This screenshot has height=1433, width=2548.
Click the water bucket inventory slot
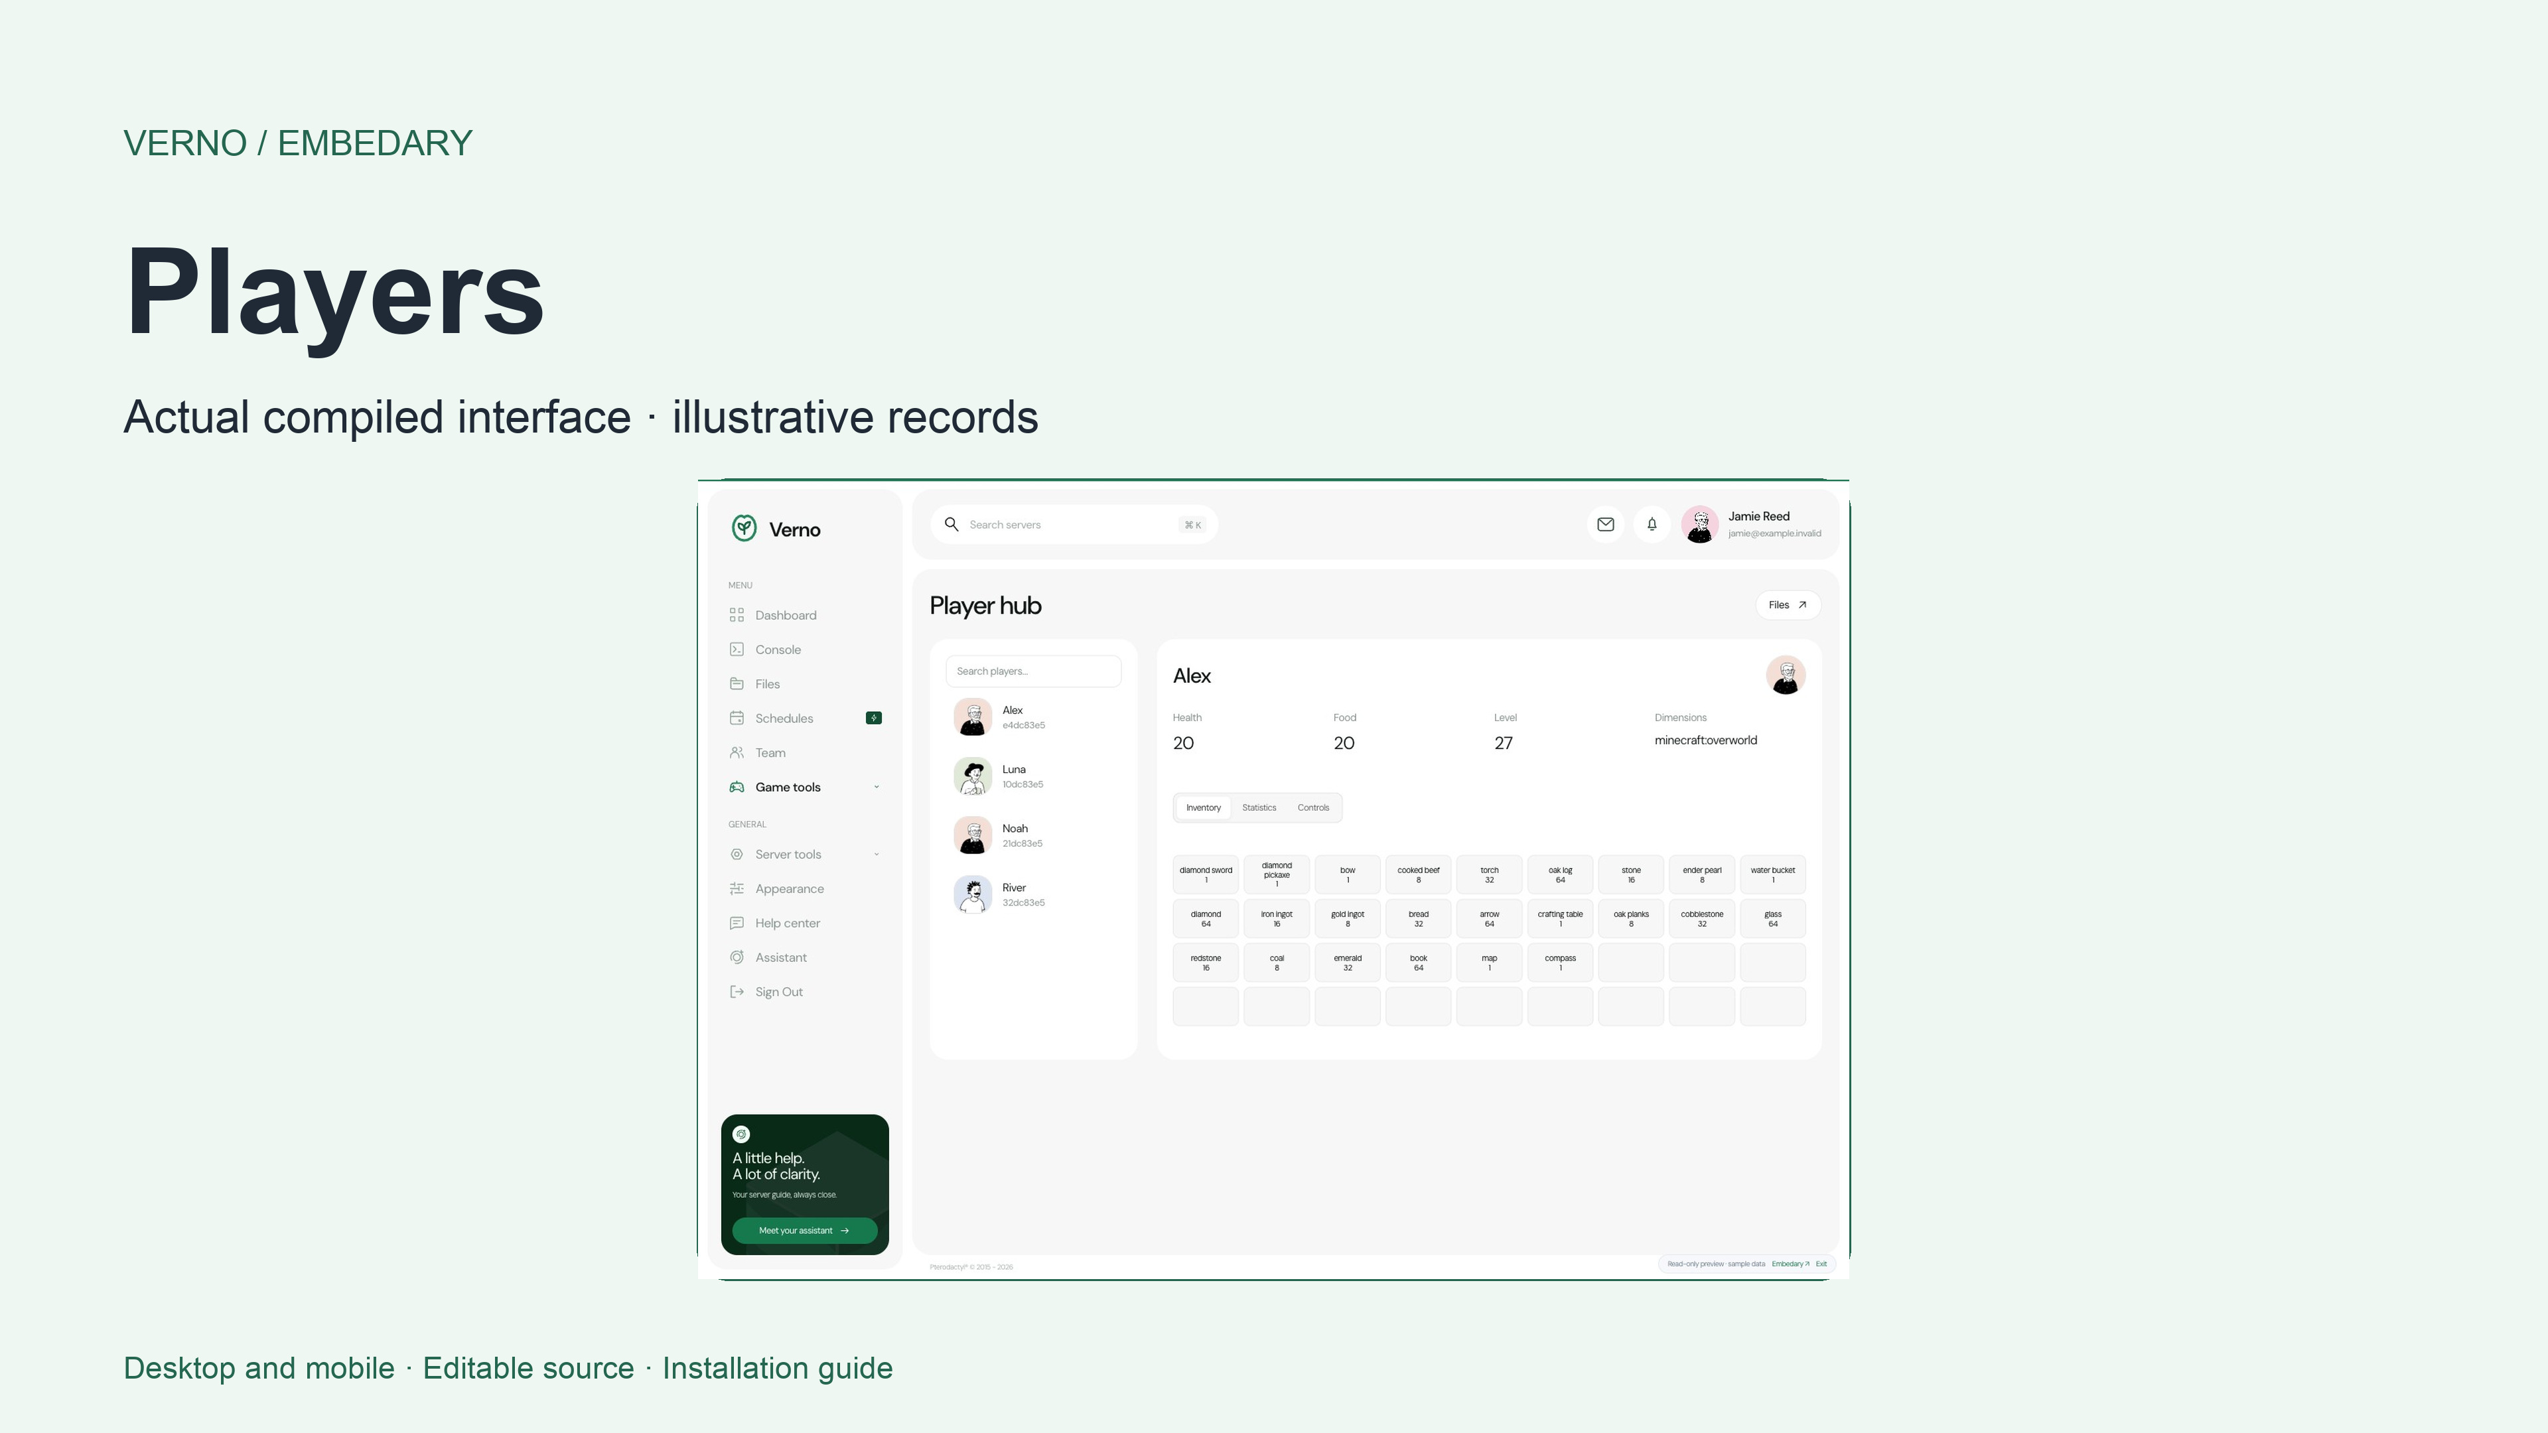[1772, 874]
